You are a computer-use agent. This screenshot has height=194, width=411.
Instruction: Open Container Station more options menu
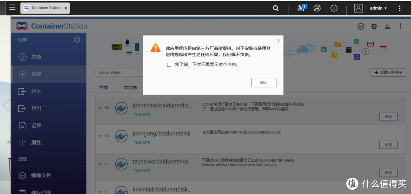400,27
